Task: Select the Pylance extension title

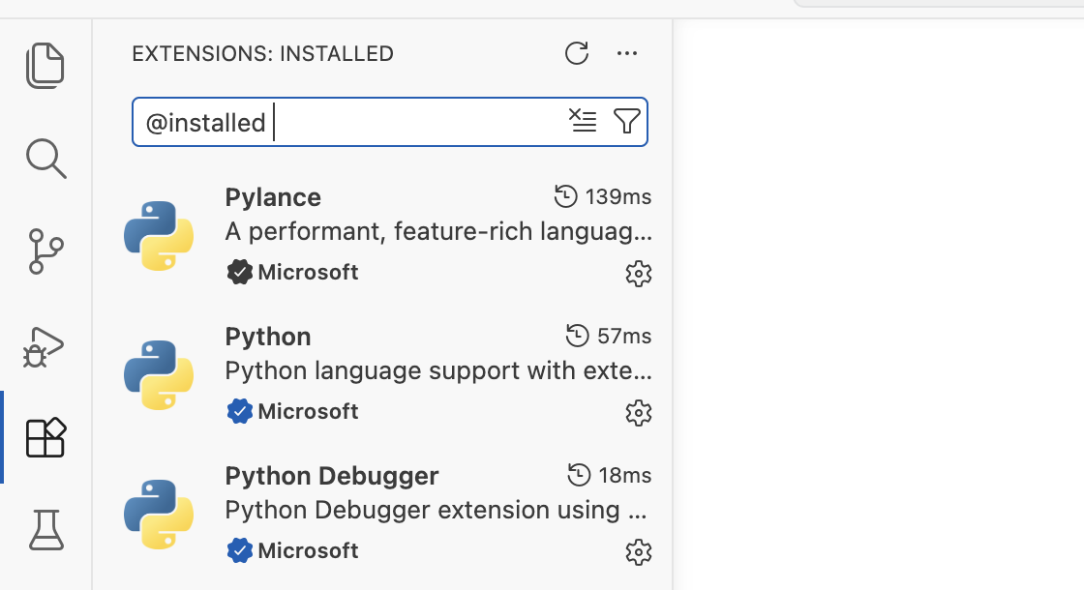Action: (273, 197)
